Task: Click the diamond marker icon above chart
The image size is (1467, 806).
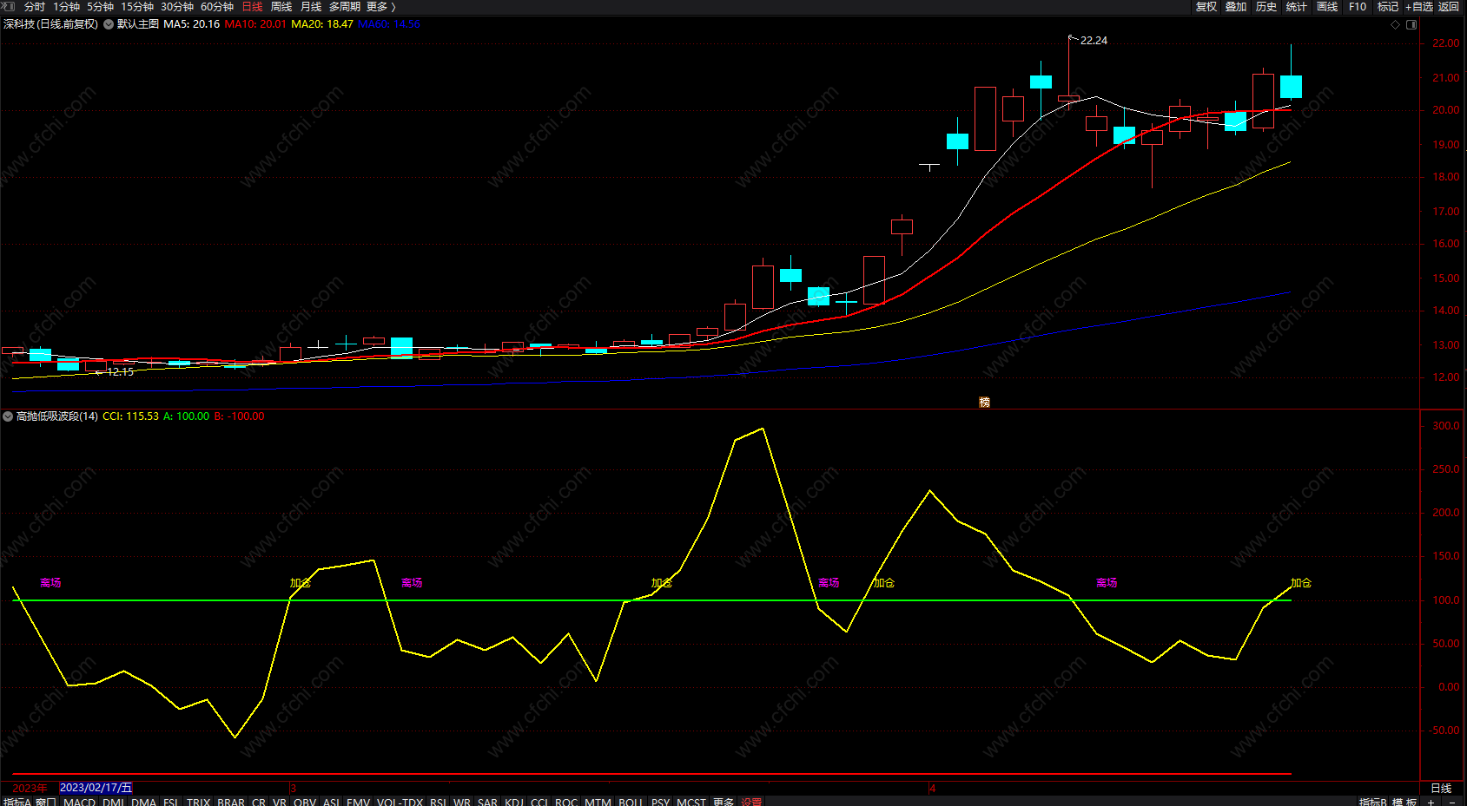Action: tap(1396, 24)
